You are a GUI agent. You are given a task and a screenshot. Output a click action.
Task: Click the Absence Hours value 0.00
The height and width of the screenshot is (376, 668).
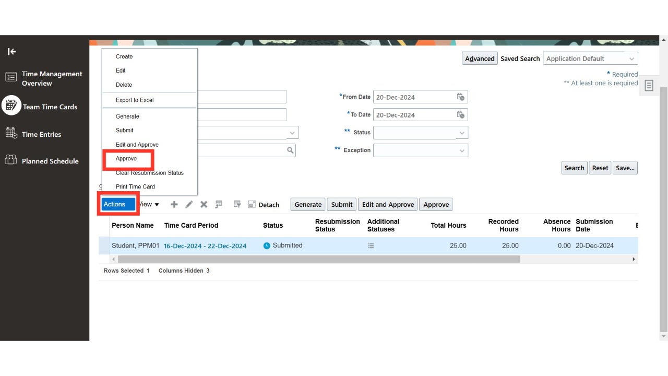click(564, 246)
